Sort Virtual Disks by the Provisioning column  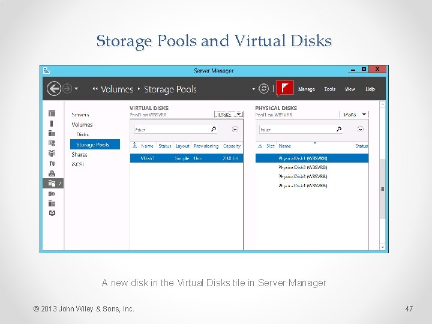click(206, 146)
